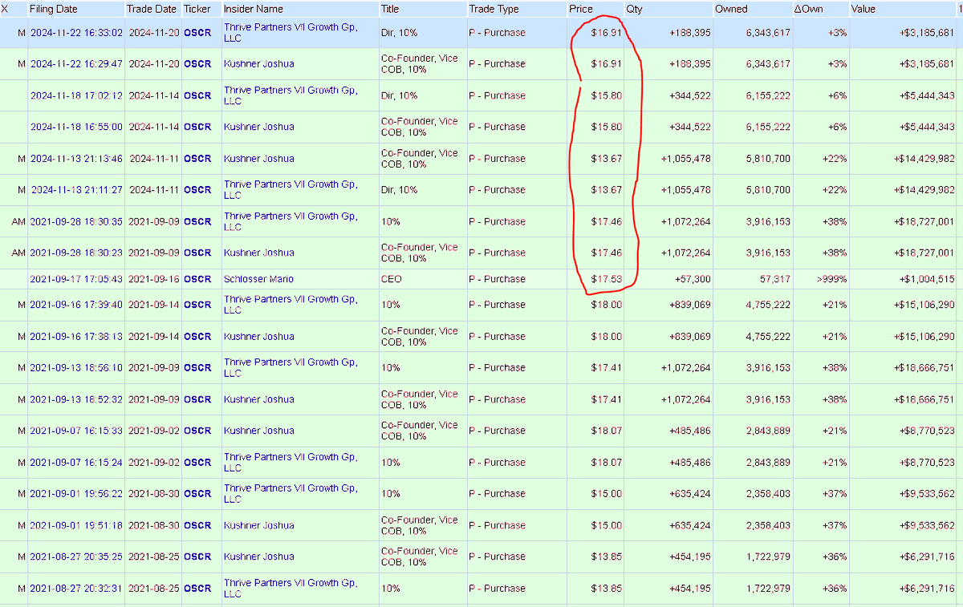Click the ΔOwn column header
Screen dimensions: 963x607
[808, 10]
